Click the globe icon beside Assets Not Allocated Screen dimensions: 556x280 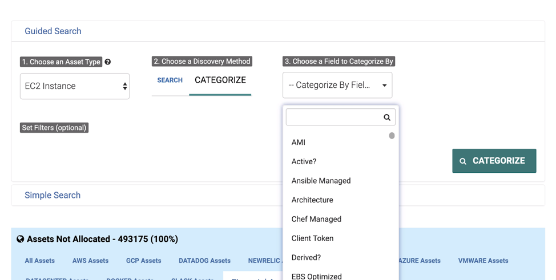click(x=20, y=240)
